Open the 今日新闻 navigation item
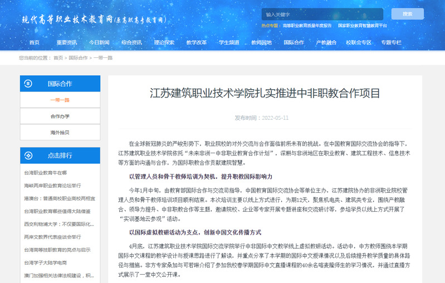The image size is (445, 283). [99, 42]
